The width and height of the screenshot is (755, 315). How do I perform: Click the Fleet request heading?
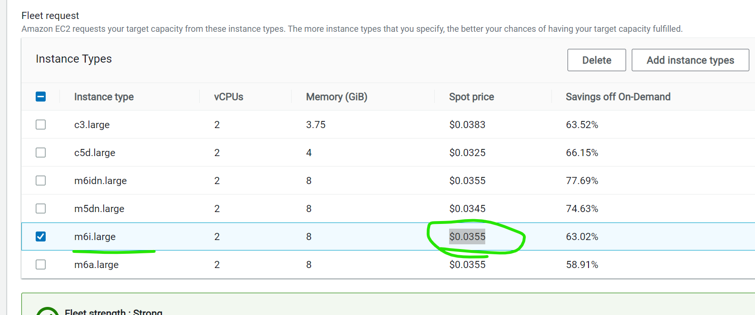pyautogui.click(x=50, y=16)
